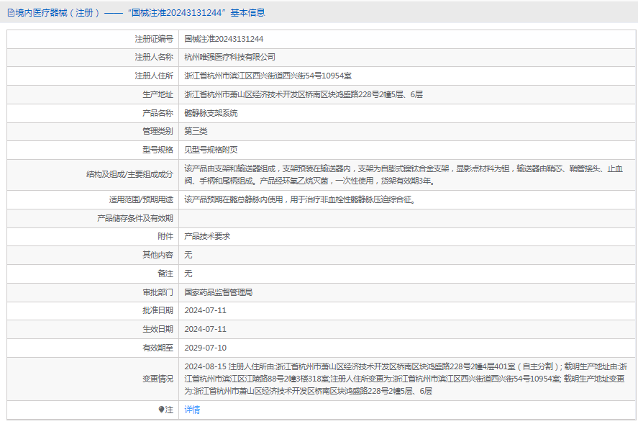The width and height of the screenshot is (638, 424).
Task: Click the 生产地址 label
Action: coord(158,94)
